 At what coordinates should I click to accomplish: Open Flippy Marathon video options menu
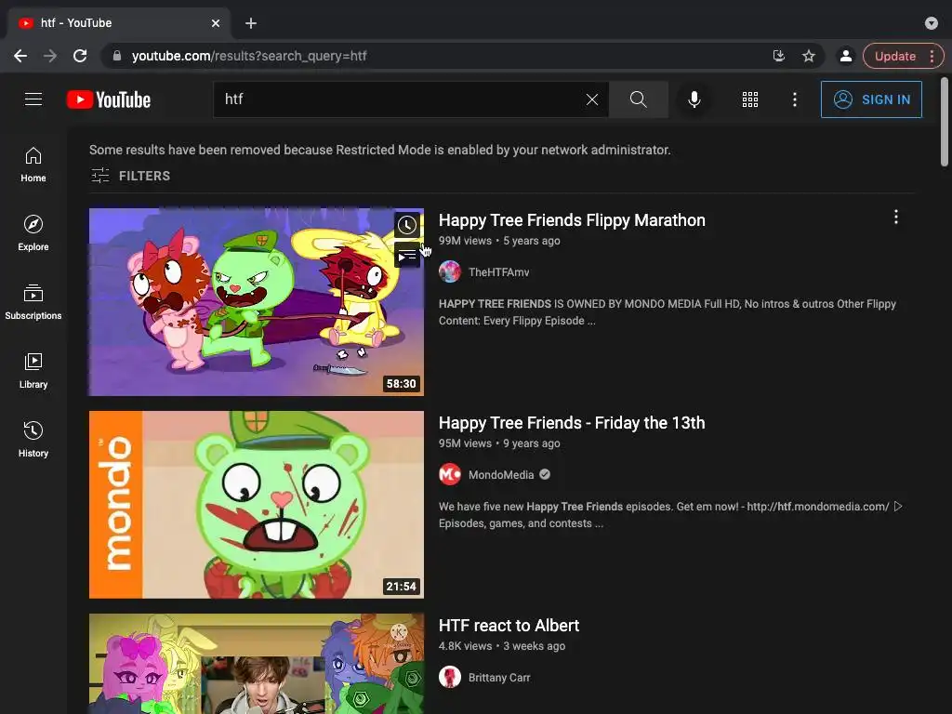895,218
